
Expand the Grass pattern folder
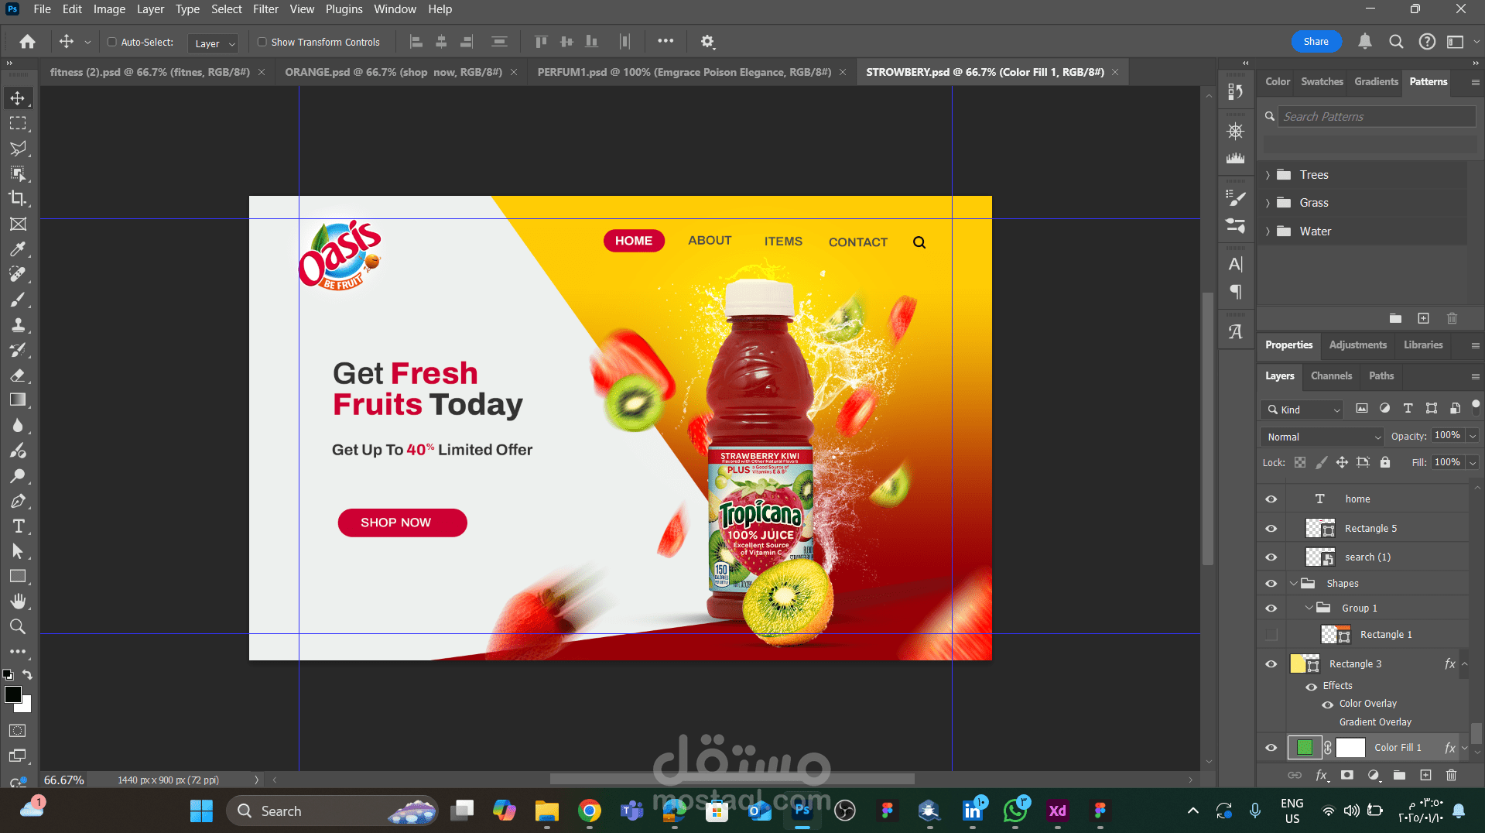[1268, 203]
